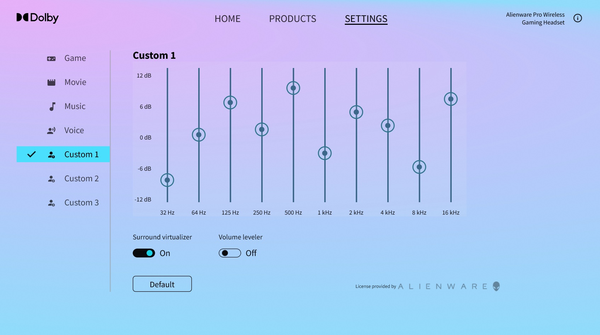Viewport: 600px width, 335px height.
Task: Click the 'License provided by' text
Action: [376, 286]
